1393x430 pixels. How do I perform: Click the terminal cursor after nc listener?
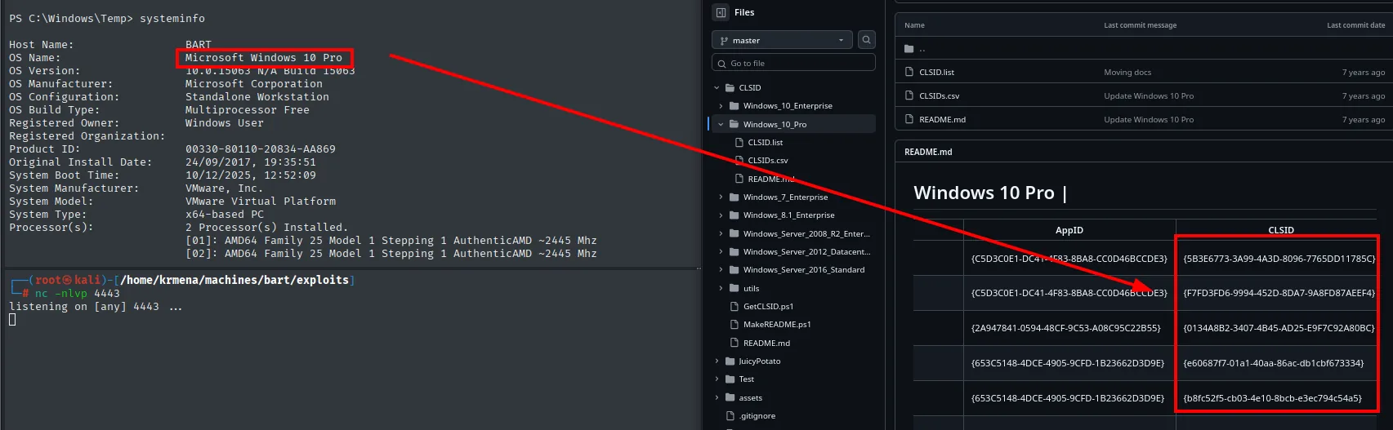12,320
